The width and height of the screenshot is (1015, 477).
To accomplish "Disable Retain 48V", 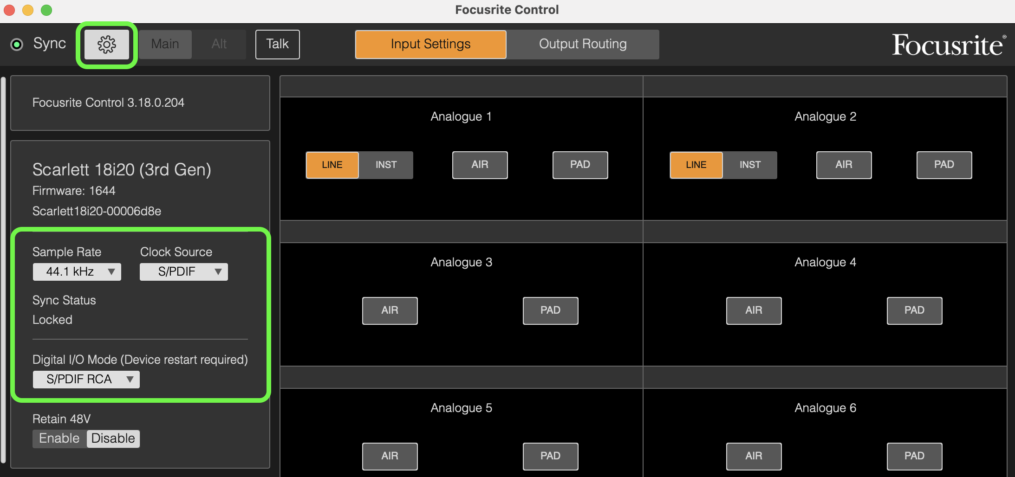I will click(x=113, y=438).
